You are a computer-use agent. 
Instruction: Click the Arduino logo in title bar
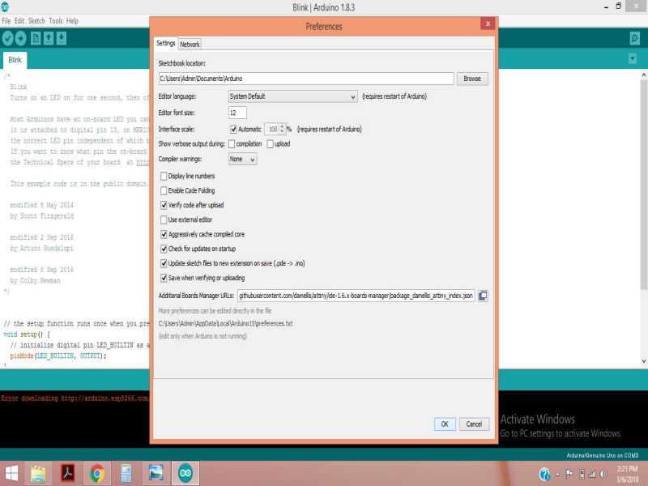tap(5, 6)
